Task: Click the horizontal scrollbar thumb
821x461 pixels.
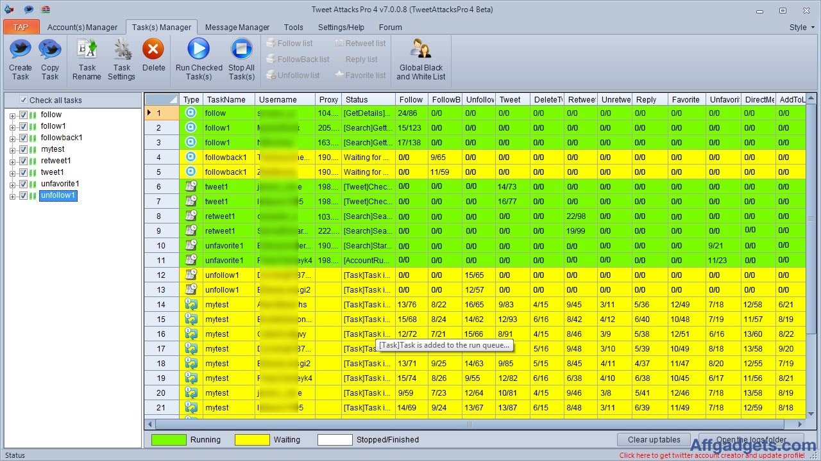Action: (x=470, y=424)
